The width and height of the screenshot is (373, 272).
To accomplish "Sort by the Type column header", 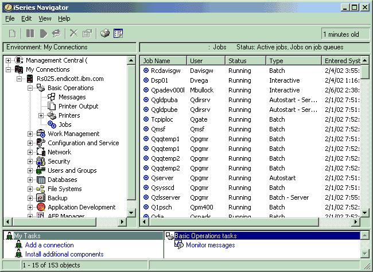I will [294, 61].
